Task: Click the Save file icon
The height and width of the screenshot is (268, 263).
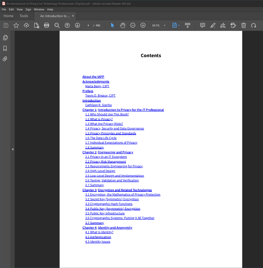Action: tap(6, 25)
